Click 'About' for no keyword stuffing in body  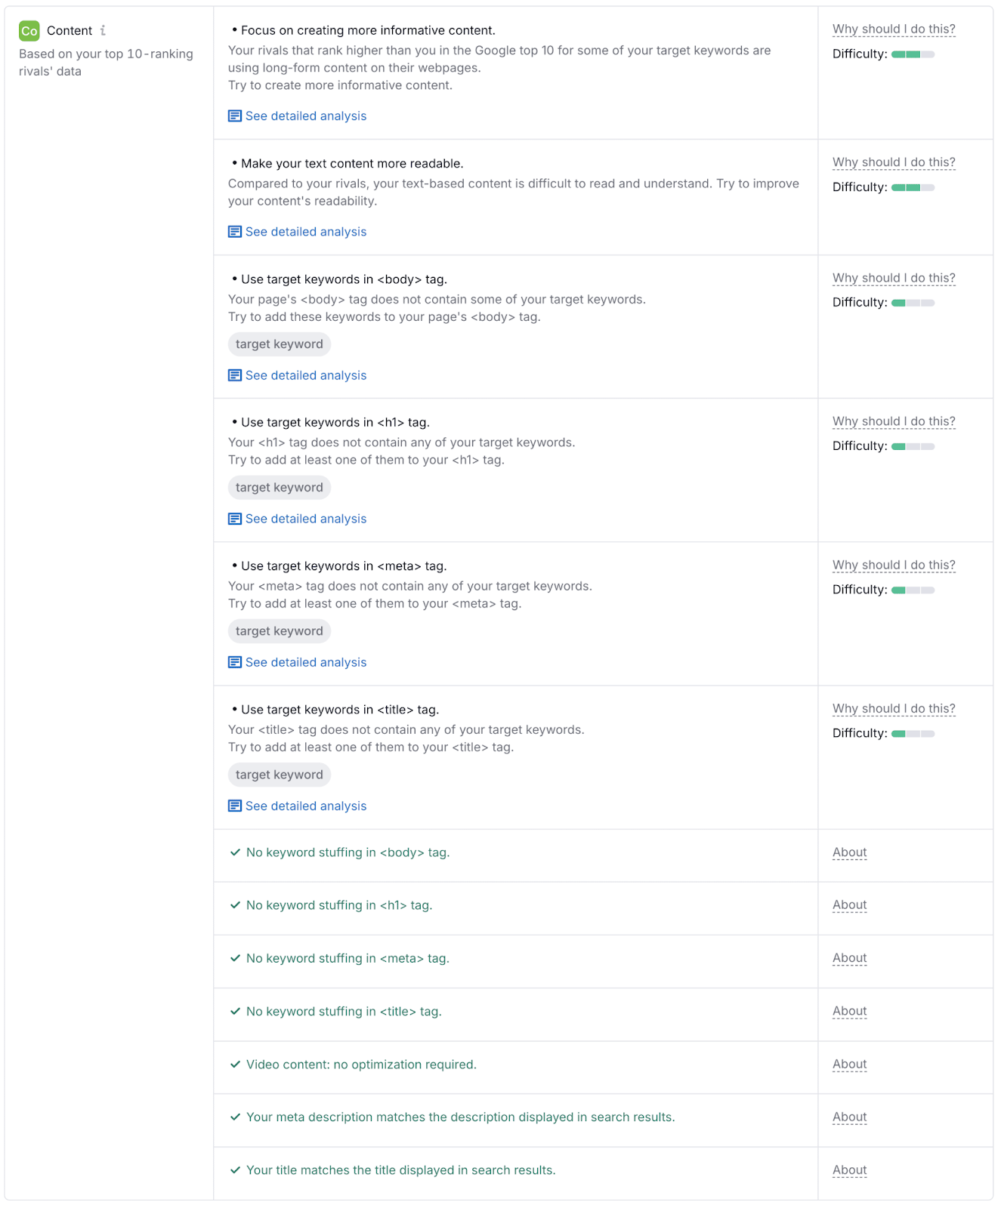[849, 852]
